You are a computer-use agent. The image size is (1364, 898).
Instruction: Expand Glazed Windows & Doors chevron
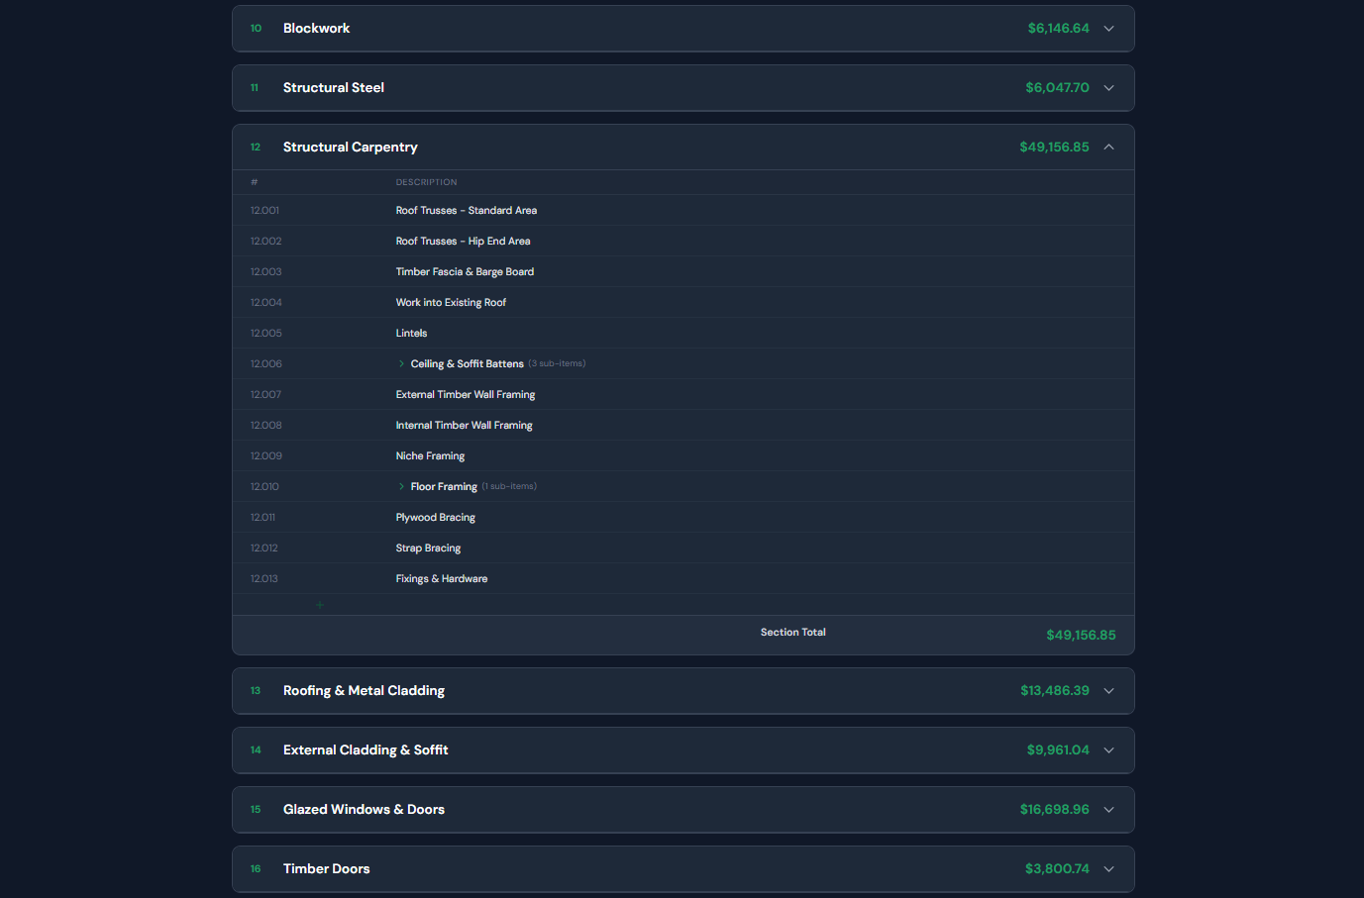1108,810
